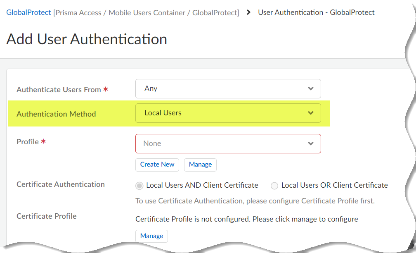Viewport: 416px width, 253px height.
Task: Click red asterisk beside Authenticate Users From
Action: point(106,90)
